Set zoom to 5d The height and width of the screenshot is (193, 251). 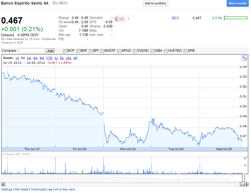coord(23,58)
